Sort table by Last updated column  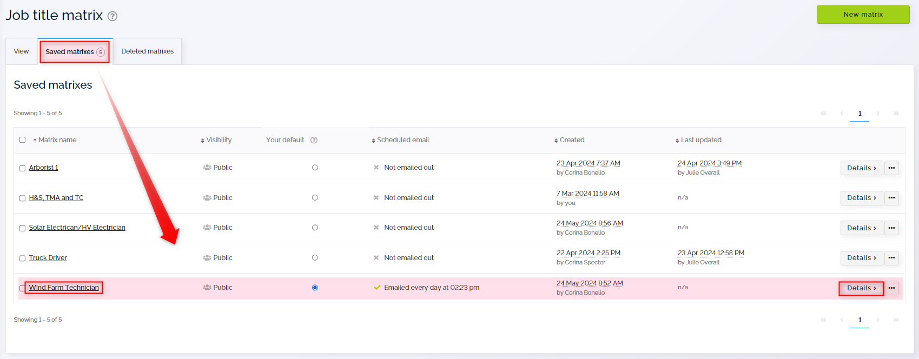[x=700, y=140]
